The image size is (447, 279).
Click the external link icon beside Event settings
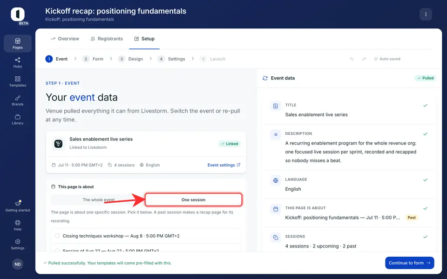238,165
